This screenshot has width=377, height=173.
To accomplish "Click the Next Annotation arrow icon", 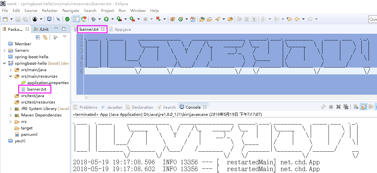I will pos(264,19).
